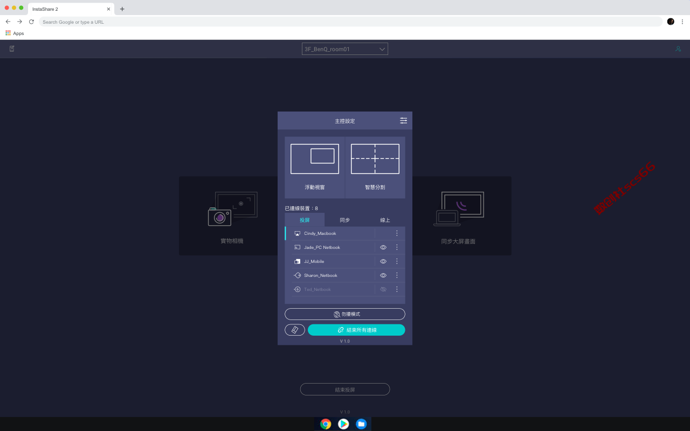Select the 智慧分割 smart split layout
Screen dimensions: 690x431
click(x=375, y=167)
